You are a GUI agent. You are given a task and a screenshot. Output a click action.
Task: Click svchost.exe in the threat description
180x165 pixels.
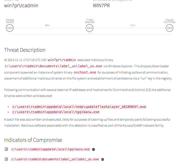(x=85, y=72)
